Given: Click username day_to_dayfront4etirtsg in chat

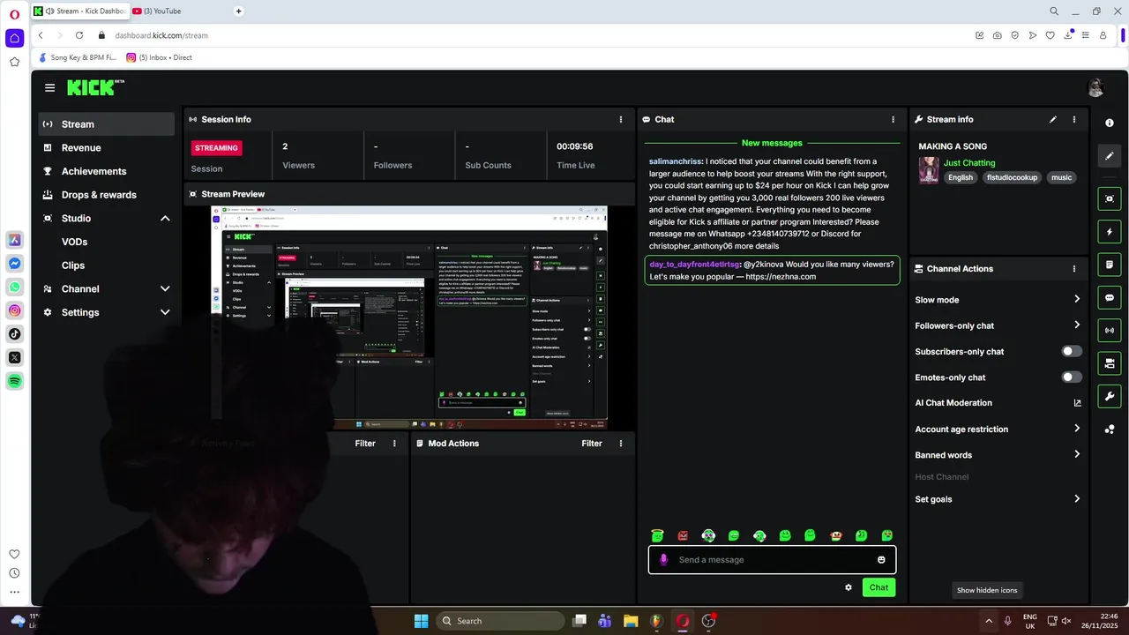Looking at the screenshot, I should [x=694, y=265].
